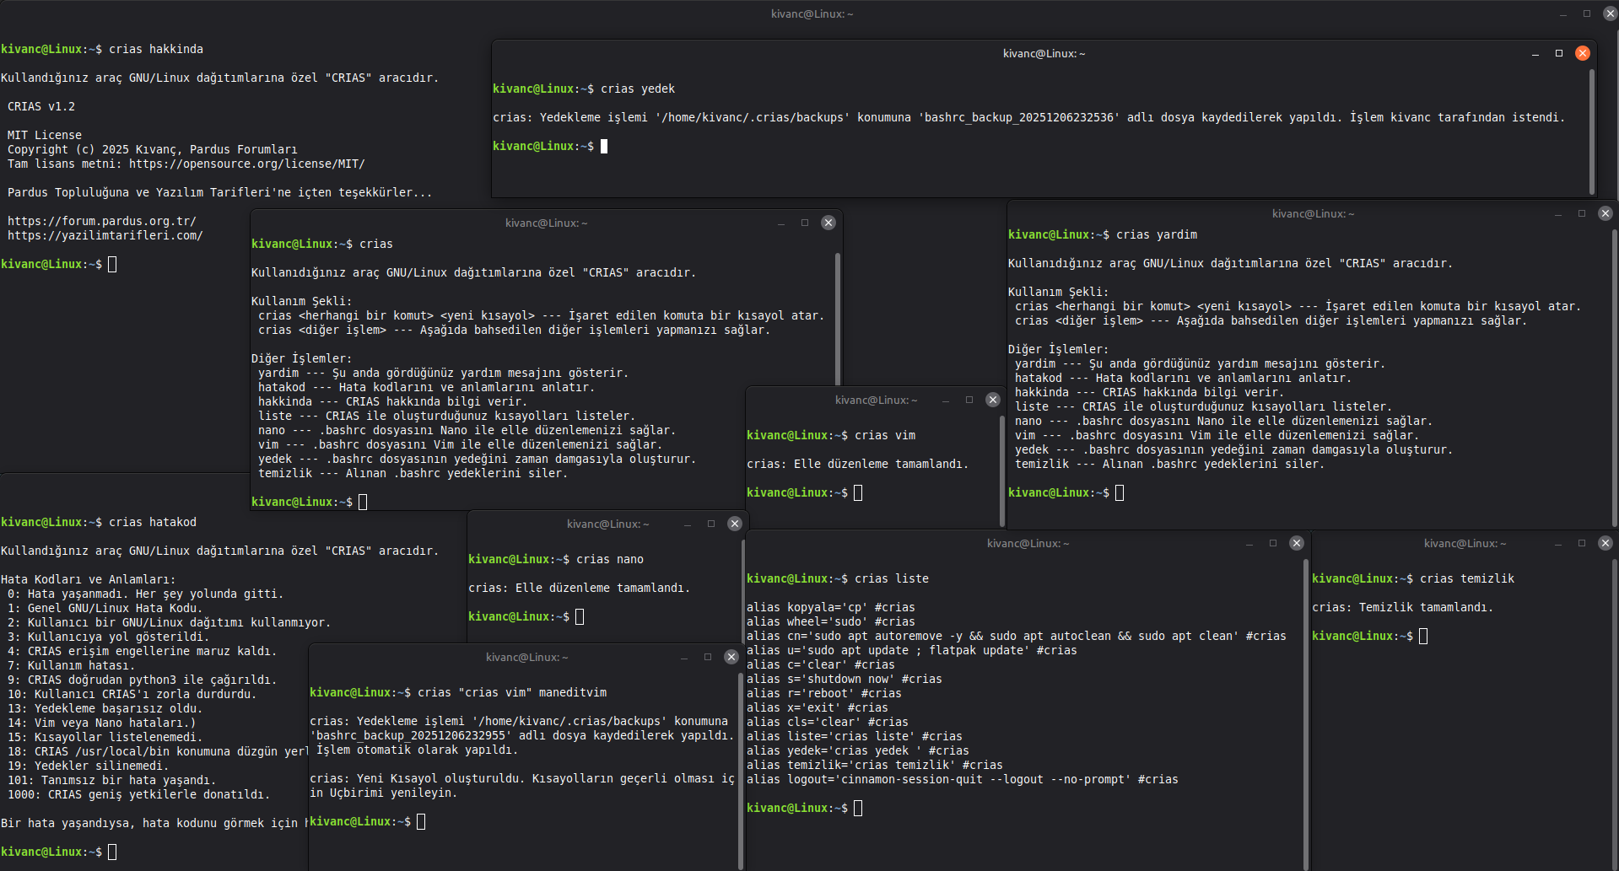Close the 'crias temizlik' terminal window
Image resolution: width=1619 pixels, height=871 pixels.
[1606, 543]
